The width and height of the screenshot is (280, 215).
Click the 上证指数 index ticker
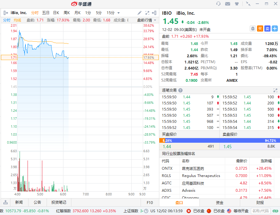pyautogui.click(x=133, y=211)
